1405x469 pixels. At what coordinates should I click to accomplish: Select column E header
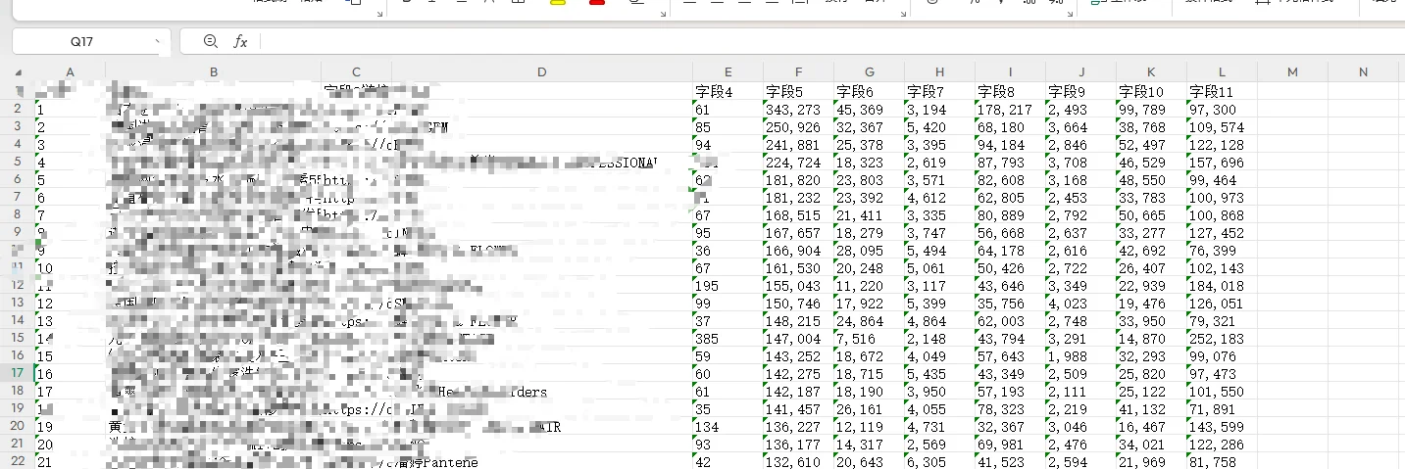728,72
